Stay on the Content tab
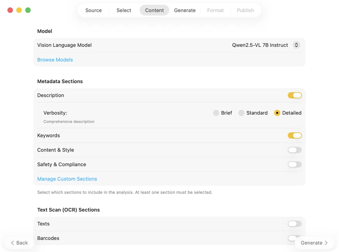 coord(154,10)
